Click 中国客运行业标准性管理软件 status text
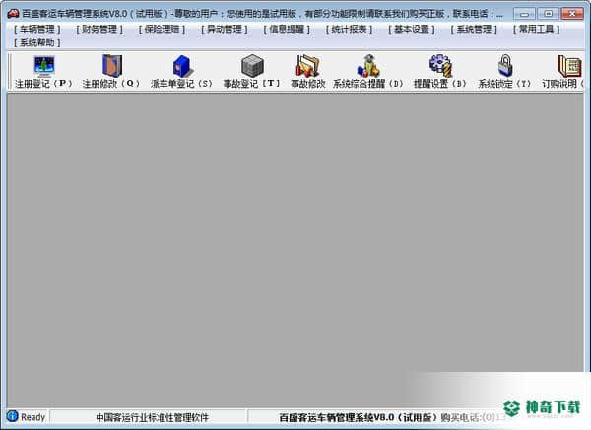Screen dimensions: 591x430 click(152, 417)
